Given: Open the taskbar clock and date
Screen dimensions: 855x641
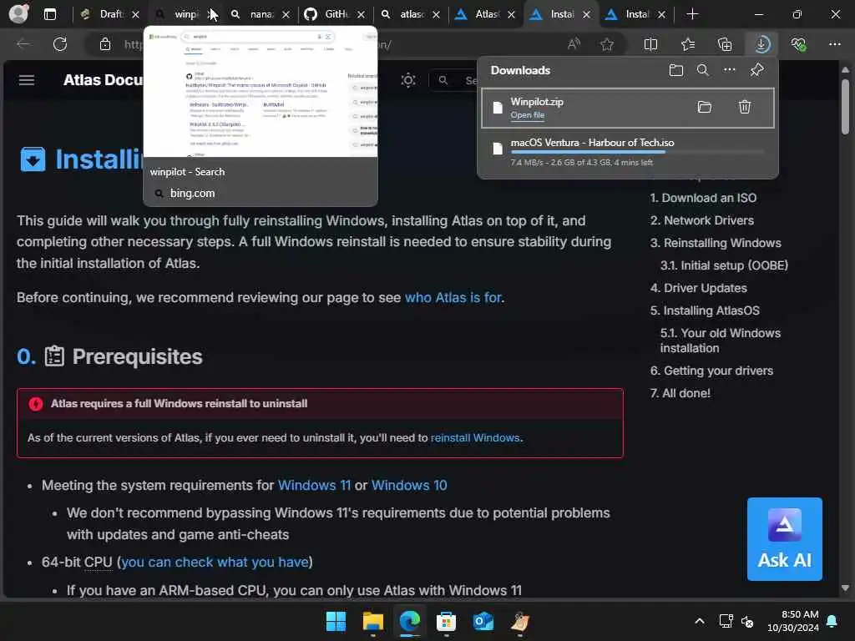Looking at the screenshot, I should [793, 621].
